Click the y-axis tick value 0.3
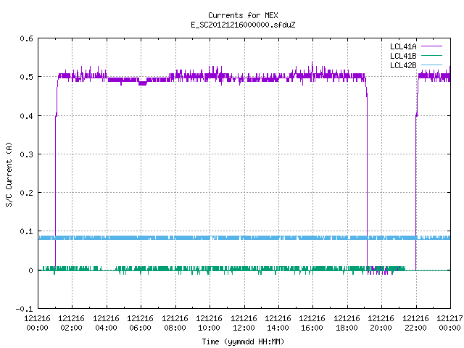 click(x=26, y=154)
